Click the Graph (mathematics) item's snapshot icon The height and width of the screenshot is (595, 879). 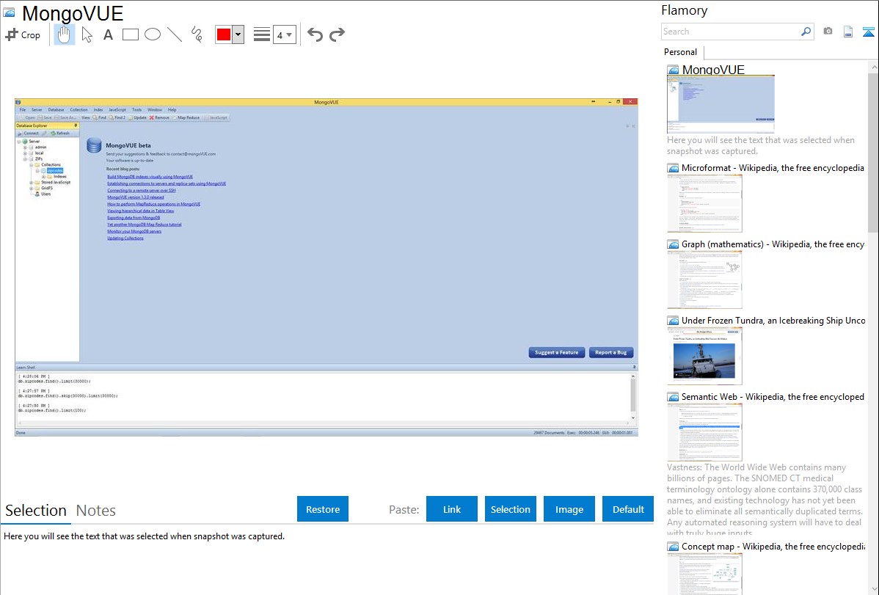click(673, 244)
